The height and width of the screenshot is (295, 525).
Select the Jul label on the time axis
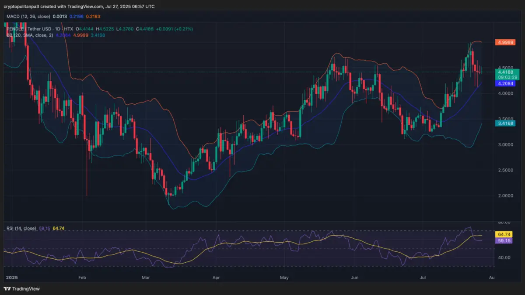423,277
